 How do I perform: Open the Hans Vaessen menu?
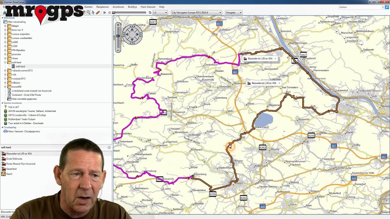(x=148, y=7)
